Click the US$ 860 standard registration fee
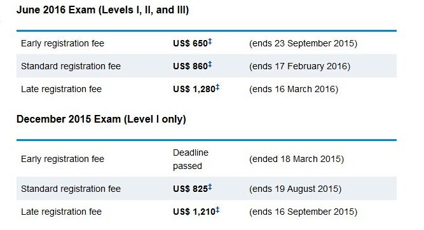 190,66
